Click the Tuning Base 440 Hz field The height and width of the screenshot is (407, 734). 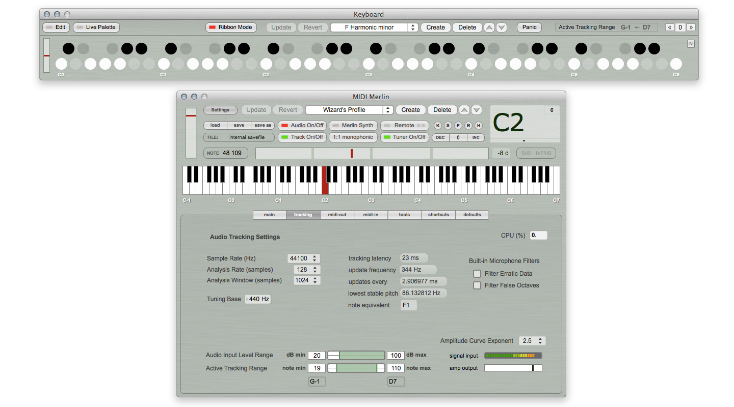[x=258, y=299]
